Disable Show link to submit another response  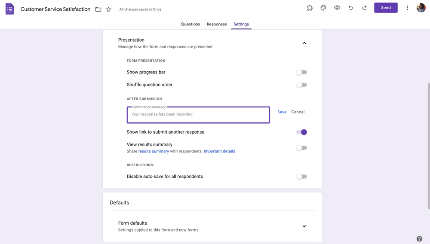(301, 132)
